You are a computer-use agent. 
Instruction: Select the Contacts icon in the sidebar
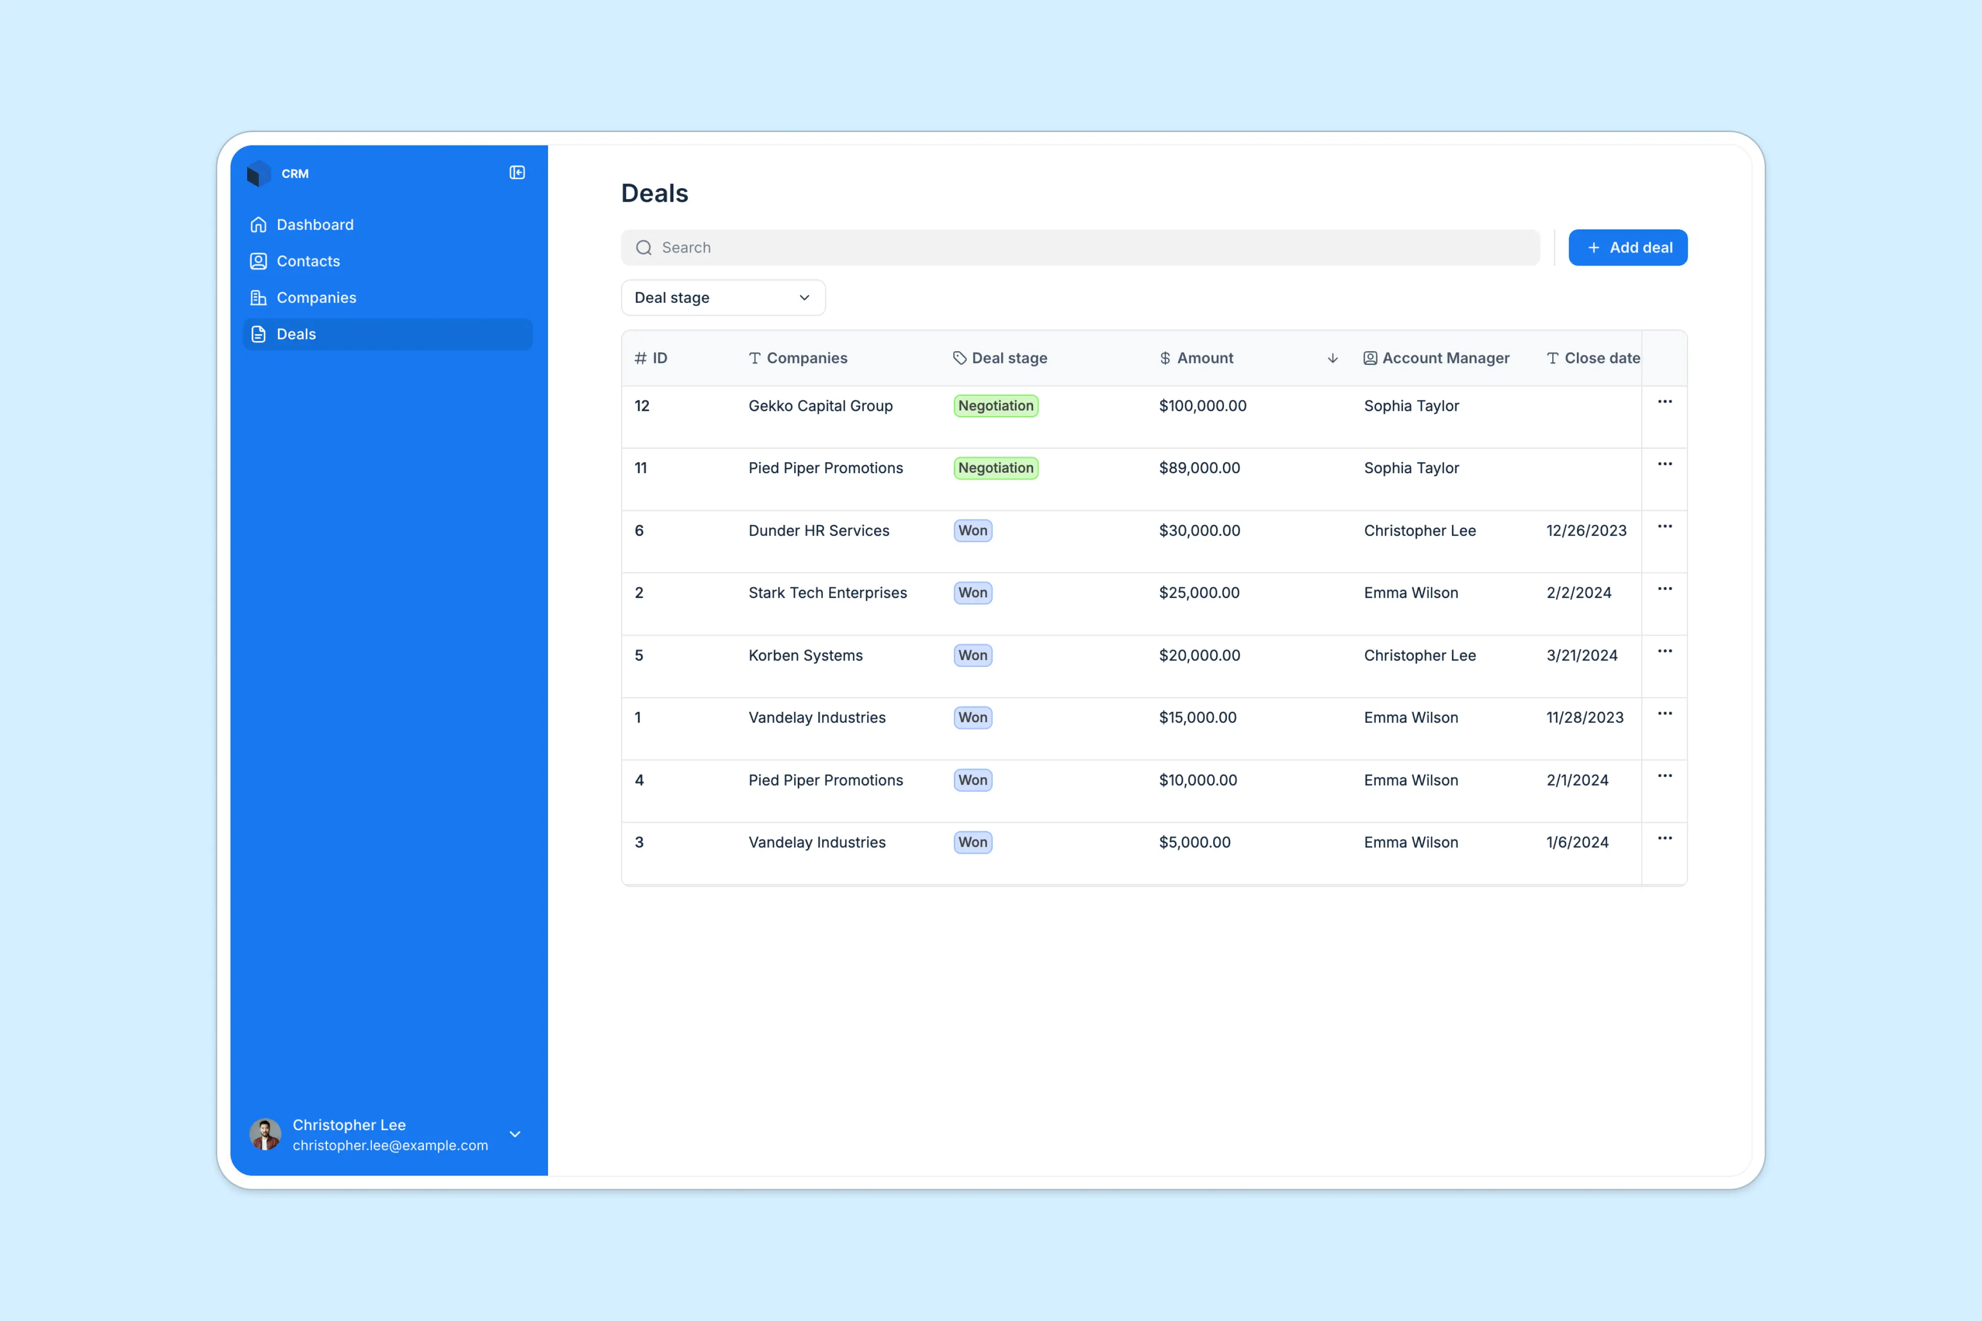[x=258, y=261]
